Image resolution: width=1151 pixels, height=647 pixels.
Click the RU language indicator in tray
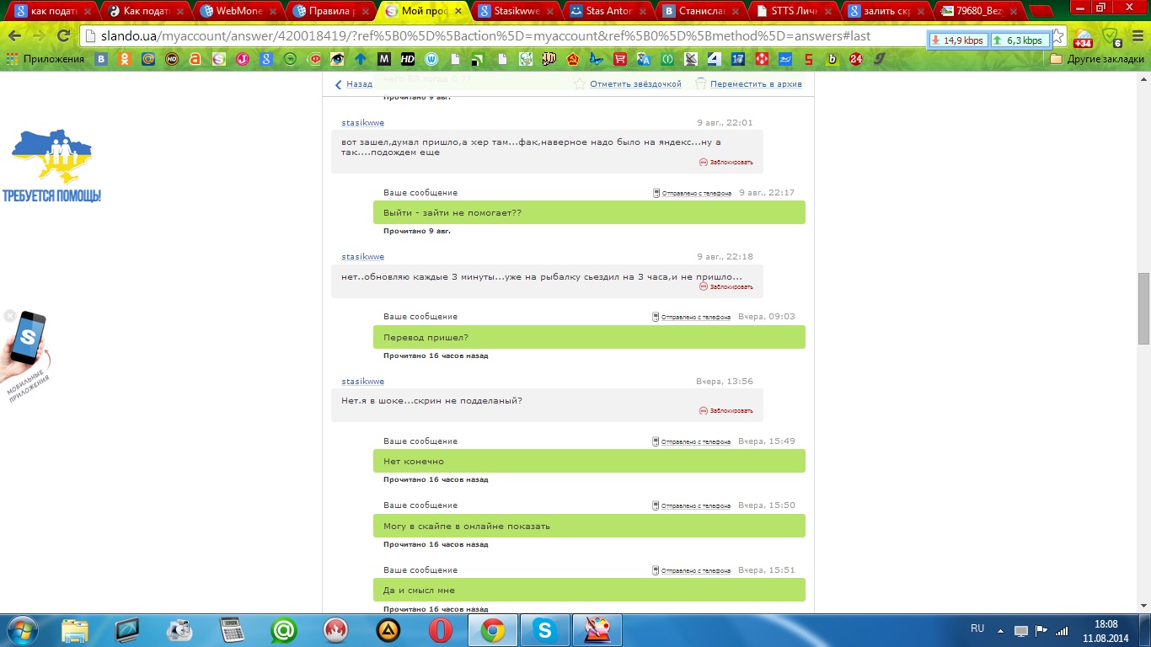click(x=977, y=629)
